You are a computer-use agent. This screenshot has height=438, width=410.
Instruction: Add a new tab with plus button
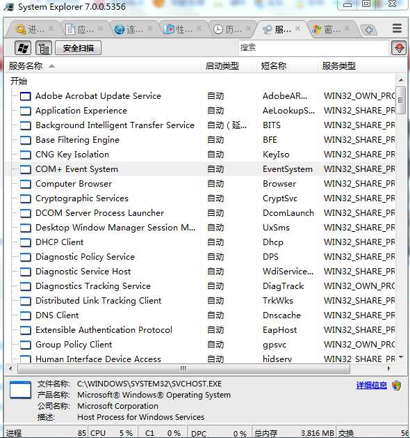point(369,29)
